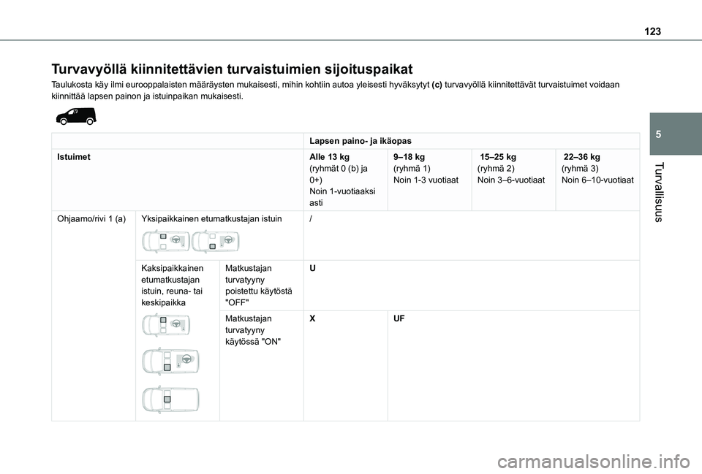This screenshot has width=702, height=474.
Task: Click the top diagram under Kaksipaikkainen etumatkustajan istuin
Action: (x=167, y=325)
